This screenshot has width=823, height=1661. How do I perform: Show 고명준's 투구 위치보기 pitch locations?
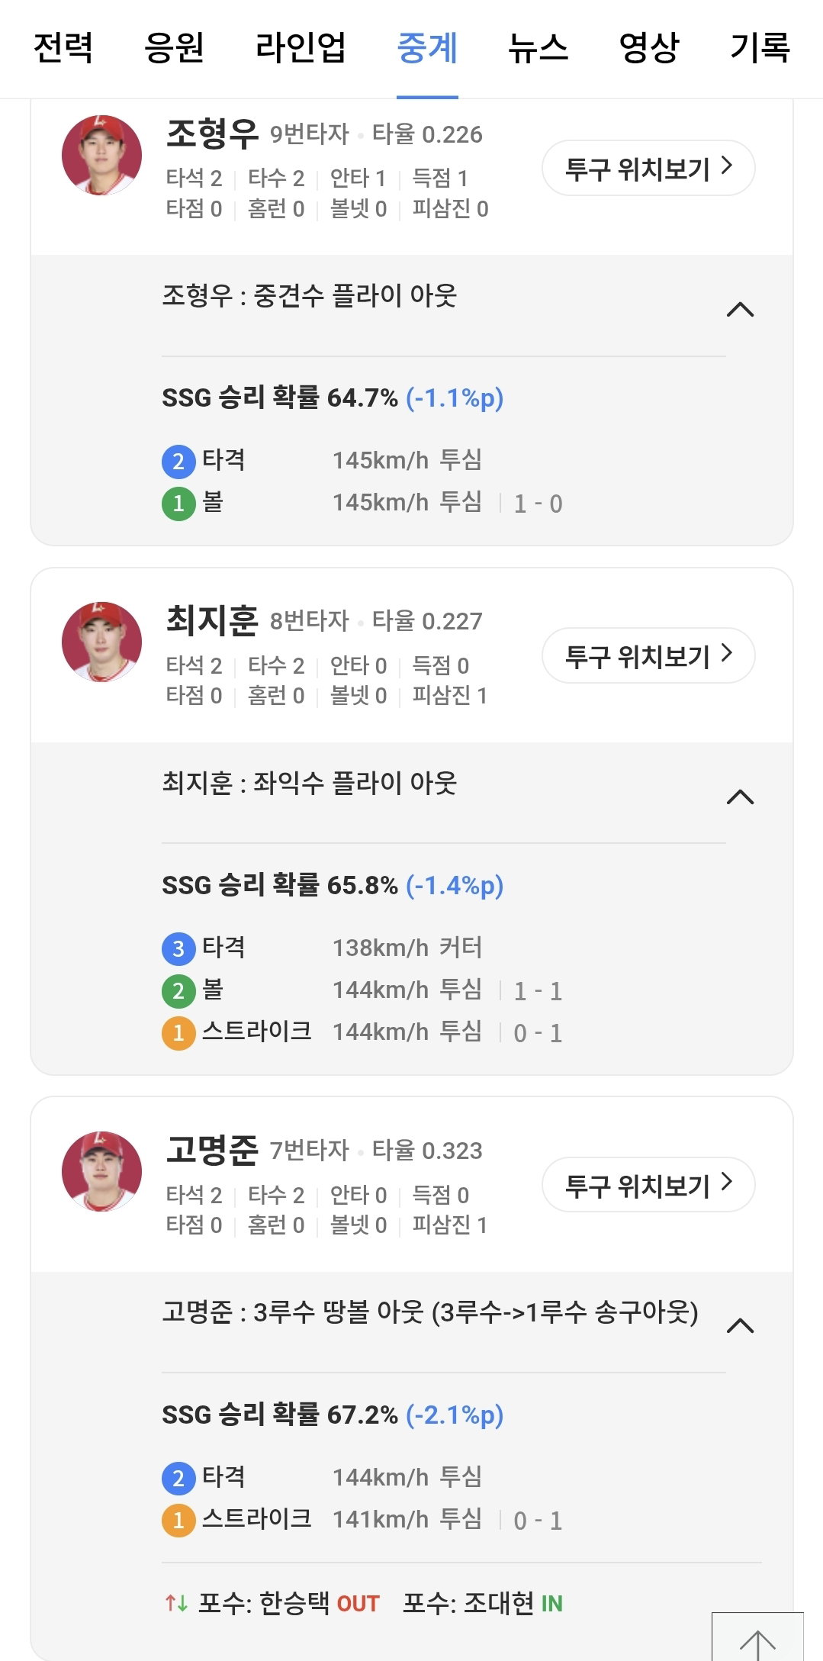[x=648, y=1185]
